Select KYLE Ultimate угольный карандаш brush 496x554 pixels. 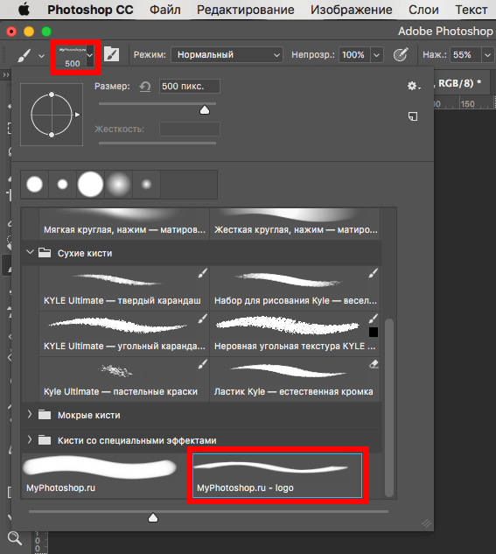pyautogui.click(x=124, y=333)
